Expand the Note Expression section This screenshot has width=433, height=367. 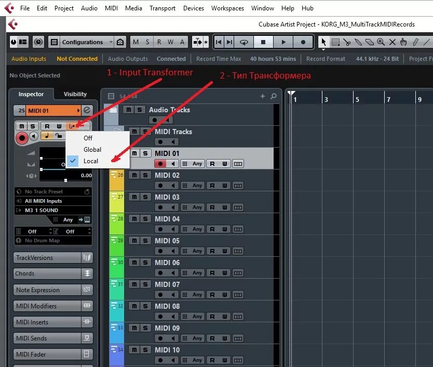[x=53, y=290]
